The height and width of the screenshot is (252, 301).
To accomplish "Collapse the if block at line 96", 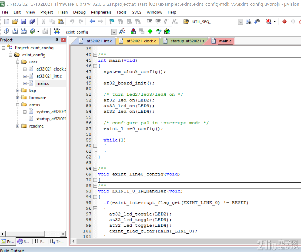I will [x=95, y=208].
